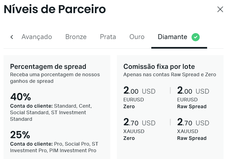Select the Prata tab

click(108, 37)
